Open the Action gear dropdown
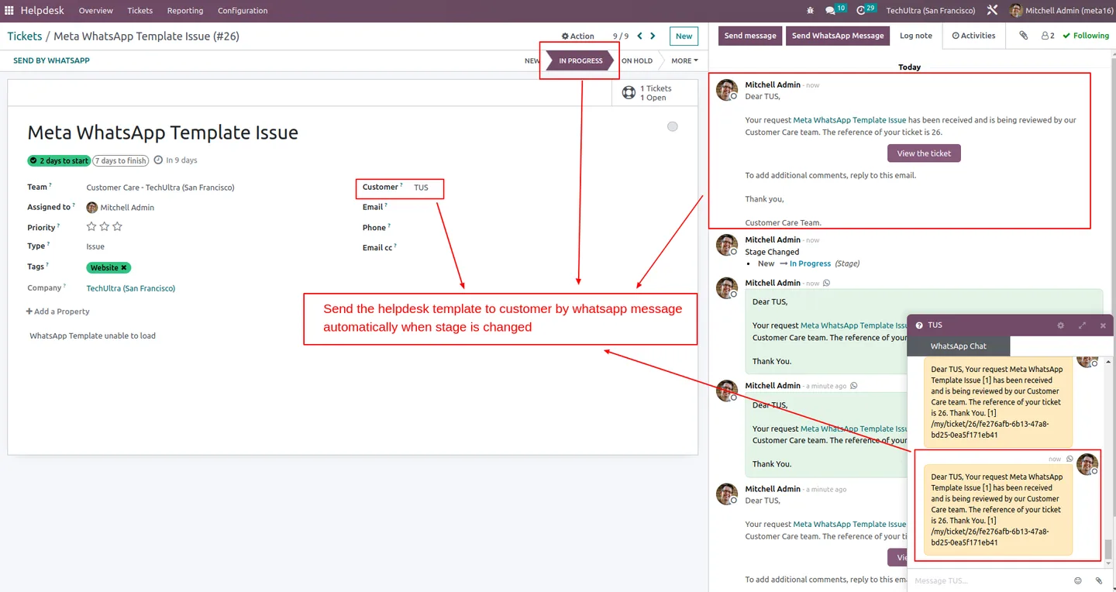1116x592 pixels. [577, 36]
